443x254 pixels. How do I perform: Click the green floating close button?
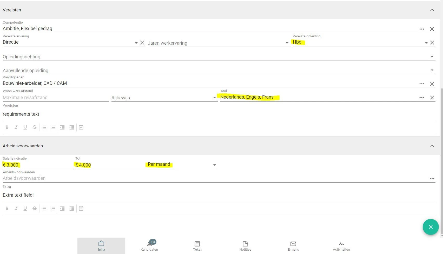(x=431, y=227)
